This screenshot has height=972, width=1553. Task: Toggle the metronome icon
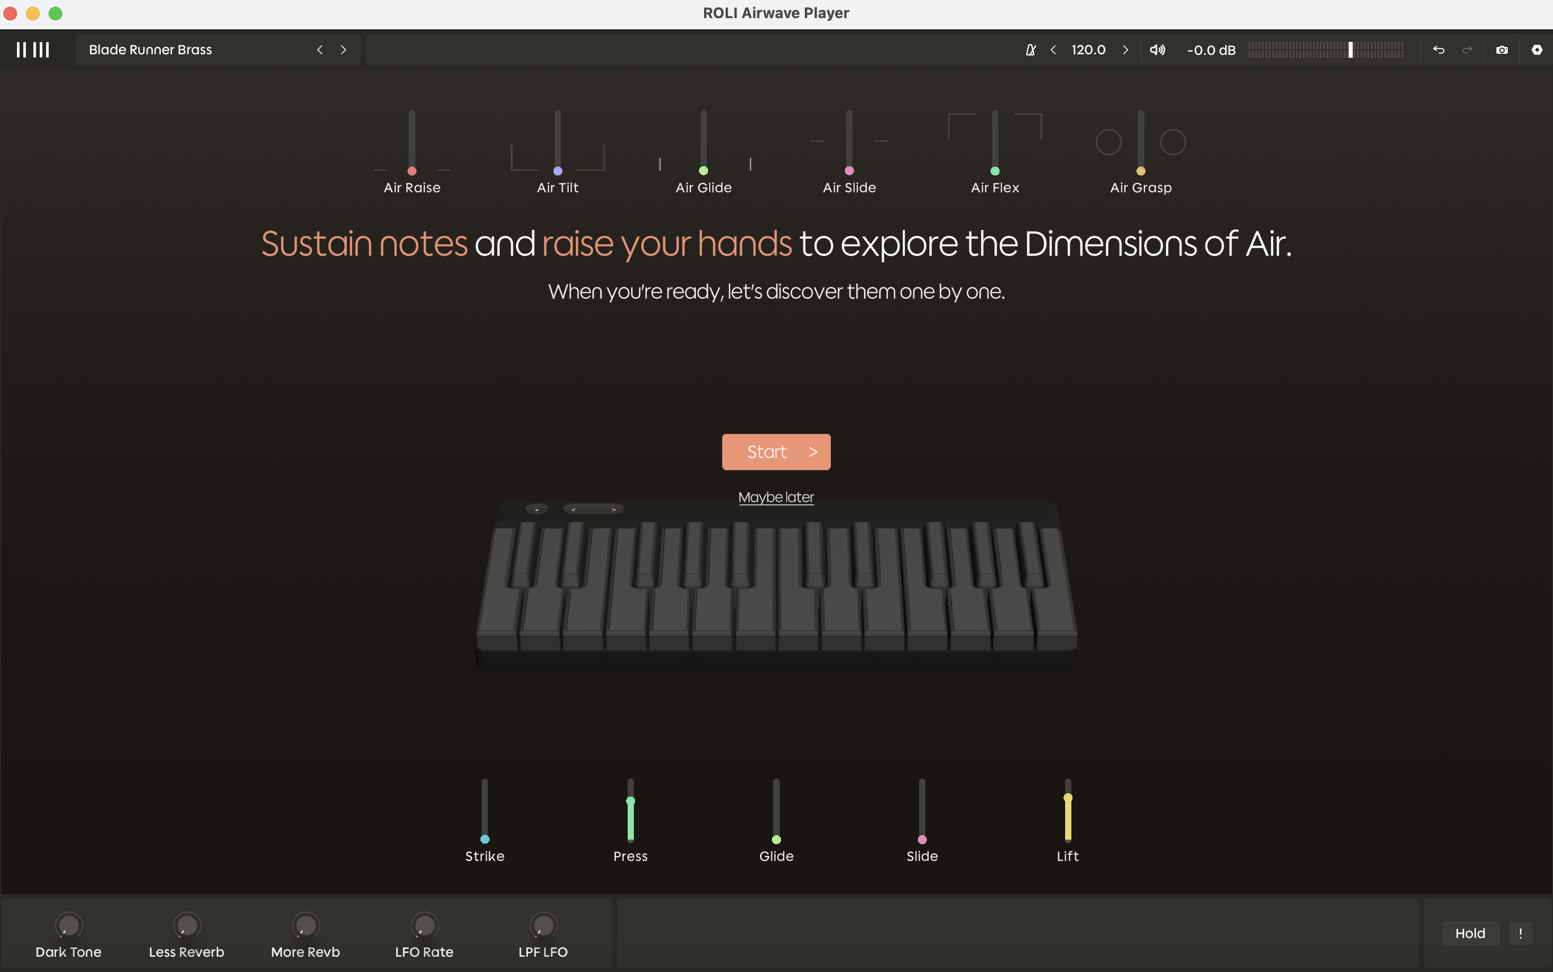click(1030, 49)
